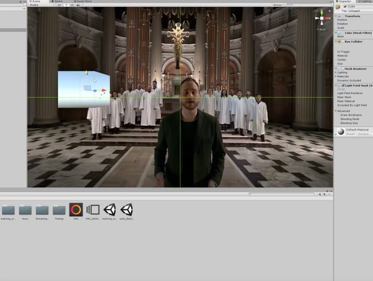The width and height of the screenshot is (373, 281).
Task: Click the Mesh Filter component icon
Action: click(x=339, y=33)
